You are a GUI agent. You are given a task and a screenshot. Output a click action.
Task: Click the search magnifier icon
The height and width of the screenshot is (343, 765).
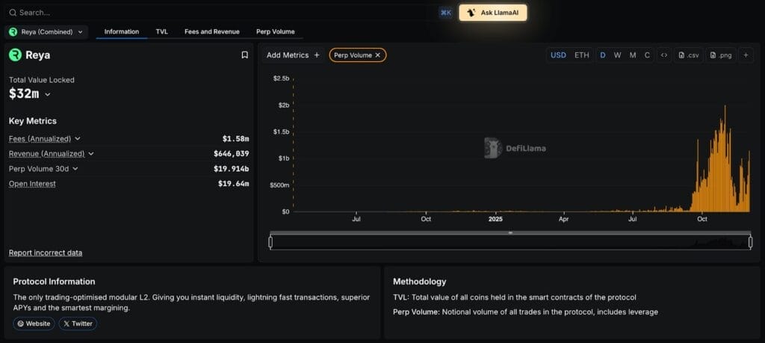coord(13,13)
